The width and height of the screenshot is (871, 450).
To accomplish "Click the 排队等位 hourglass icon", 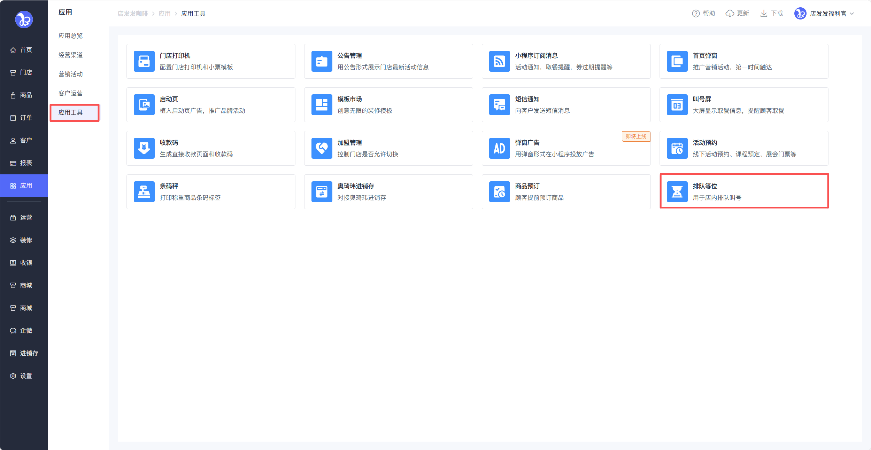I will (x=677, y=192).
